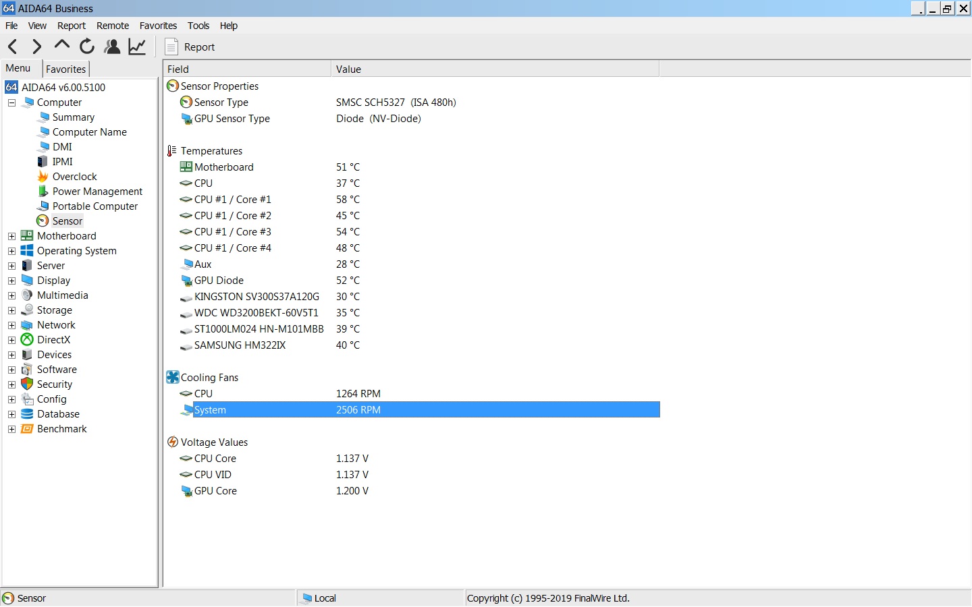Click the Portable Computer laptop icon

click(44, 206)
